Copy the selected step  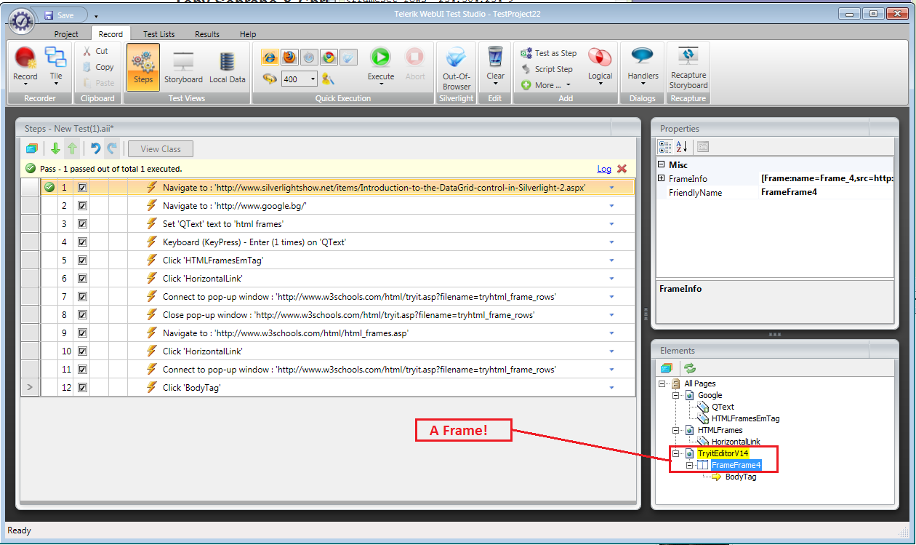click(x=97, y=67)
